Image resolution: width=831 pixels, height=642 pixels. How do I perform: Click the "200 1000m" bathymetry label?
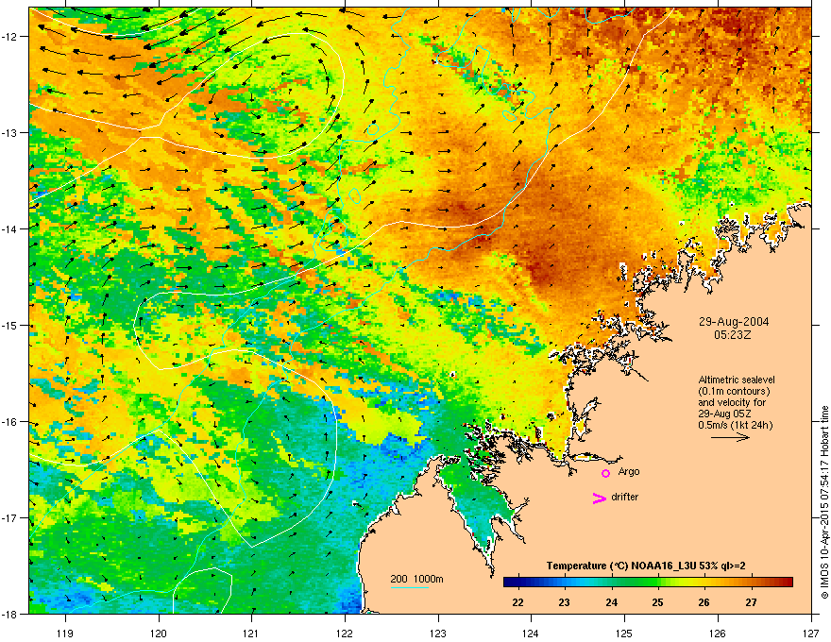[x=416, y=579]
